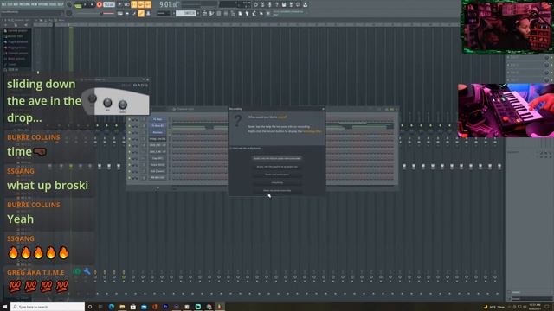
Task: Click the question-mark help icon in toolbar
Action: click(277, 4)
